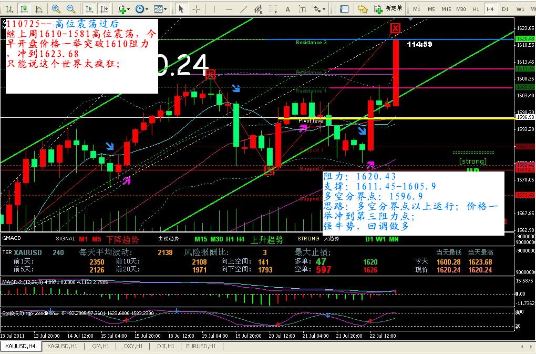Toggle chart auto scroll
Viewport: 536px width, 354px height.
[89, 9]
